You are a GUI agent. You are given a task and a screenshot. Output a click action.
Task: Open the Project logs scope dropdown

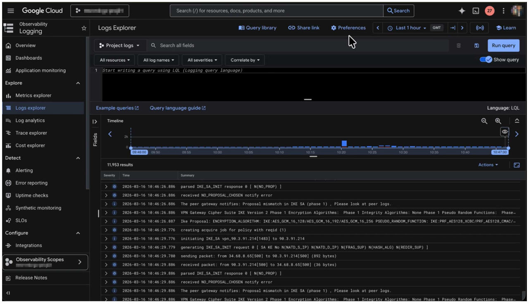(x=120, y=45)
